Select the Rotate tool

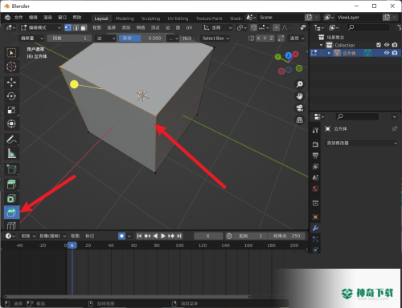click(x=11, y=96)
